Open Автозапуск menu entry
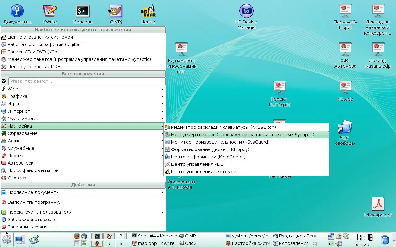This screenshot has width=396, height=247. pyautogui.click(x=83, y=163)
